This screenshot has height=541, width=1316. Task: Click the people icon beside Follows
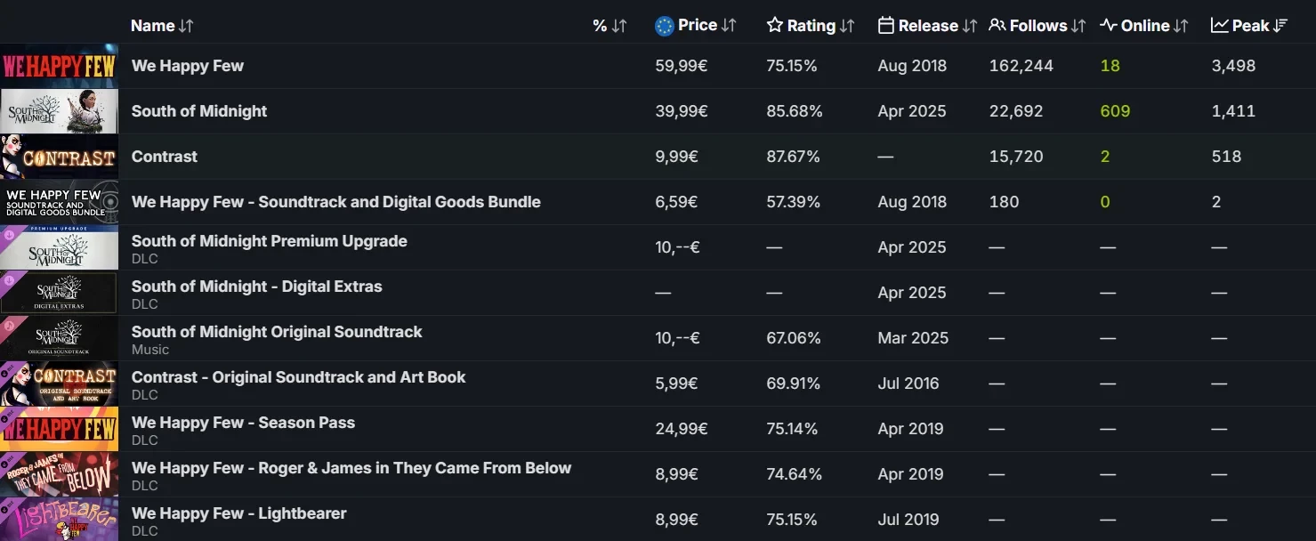tap(997, 26)
